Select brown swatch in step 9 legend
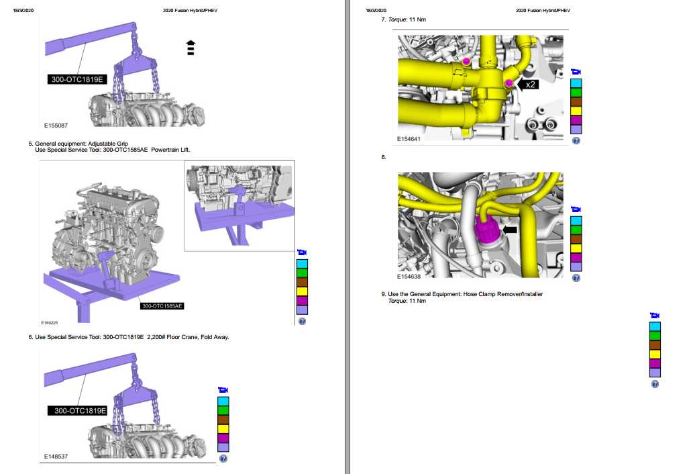 click(x=655, y=345)
